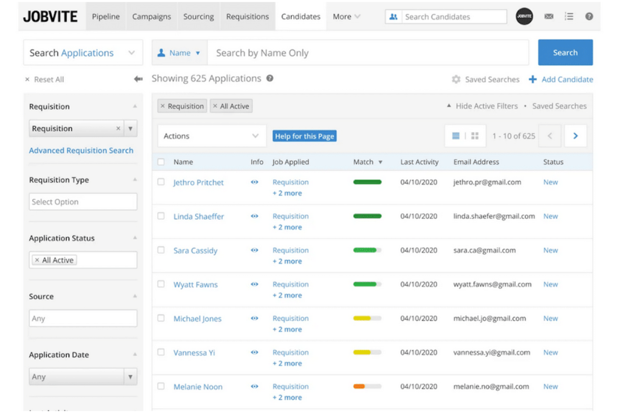This screenshot has width=619, height=413.
Task: Select the Melanie Noon row checkbox
Action: pyautogui.click(x=161, y=386)
